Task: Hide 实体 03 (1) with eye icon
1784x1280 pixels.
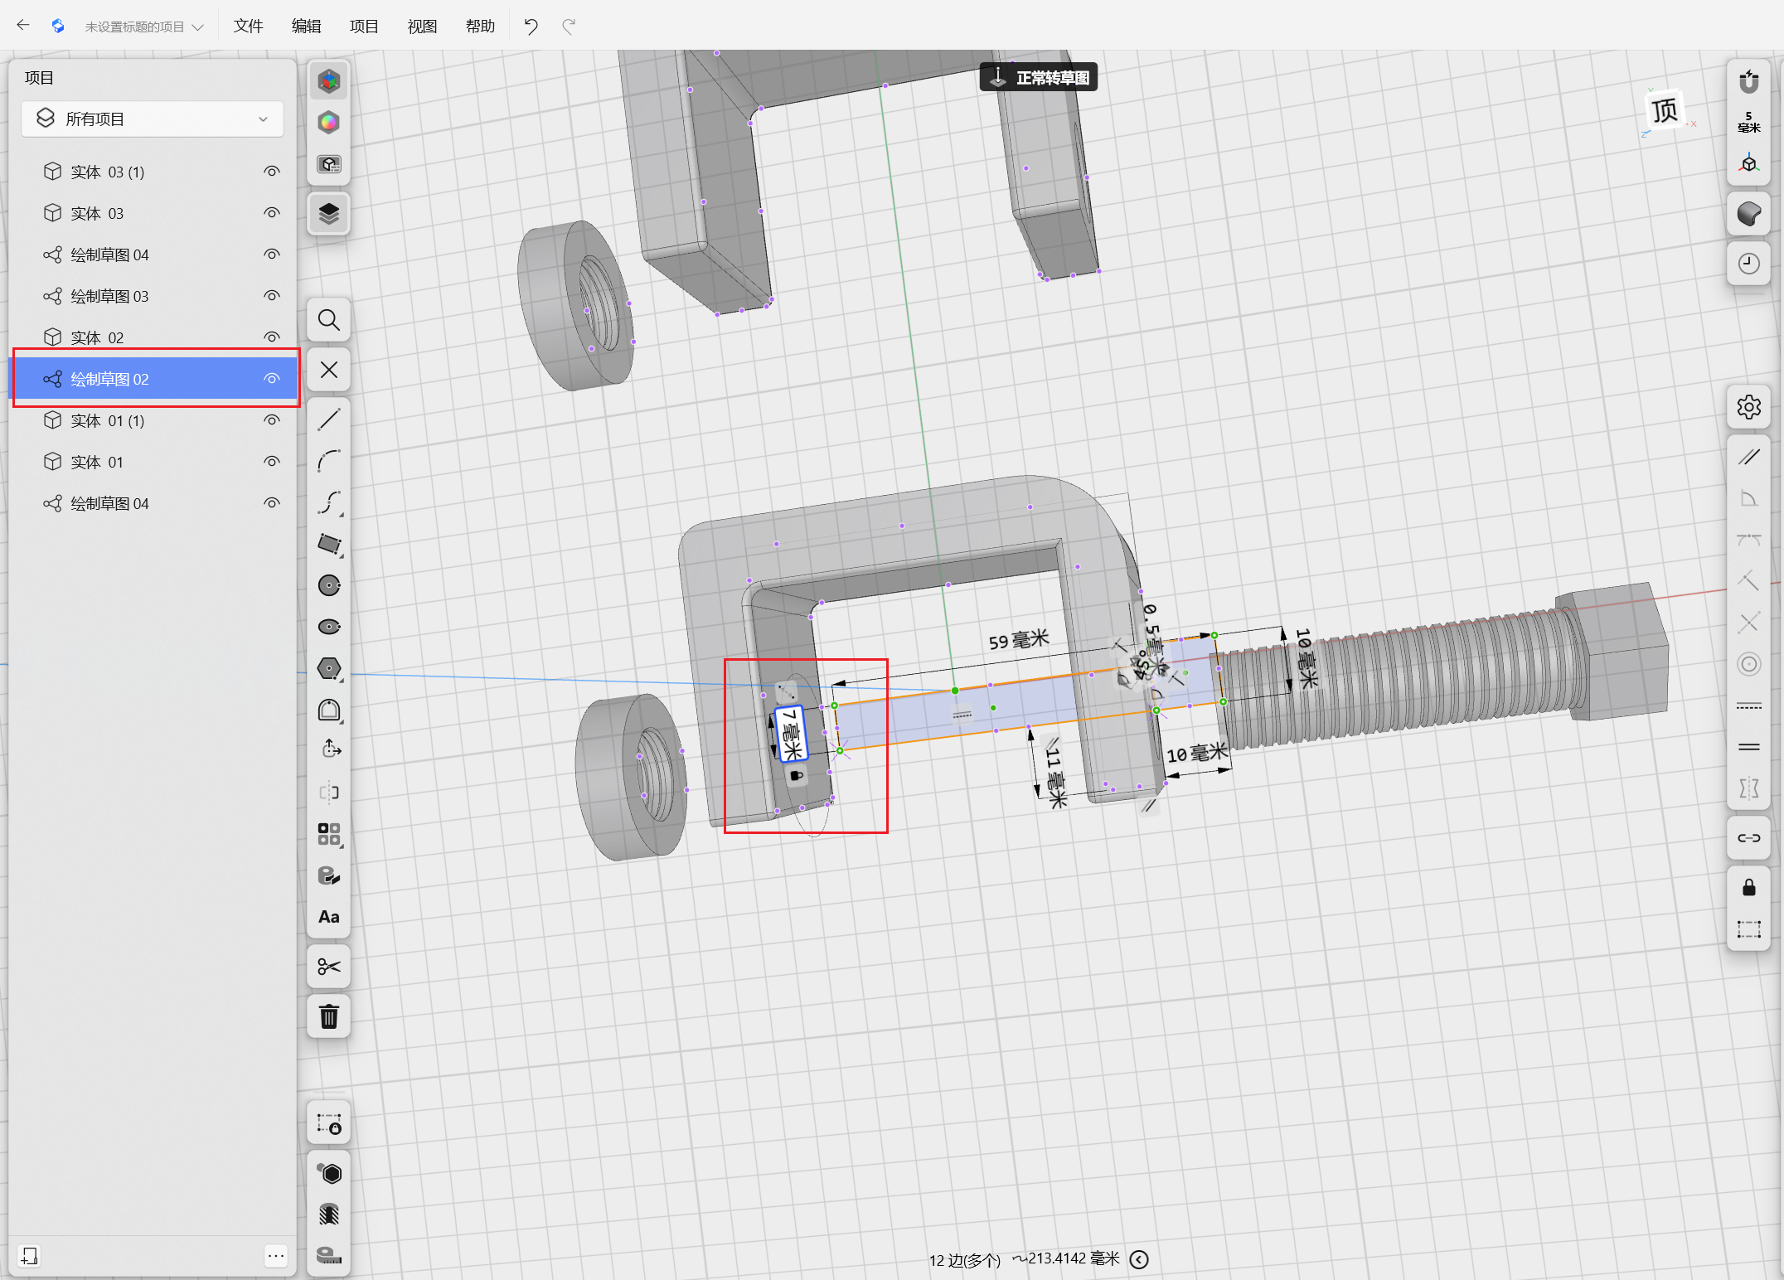Action: pos(272,172)
